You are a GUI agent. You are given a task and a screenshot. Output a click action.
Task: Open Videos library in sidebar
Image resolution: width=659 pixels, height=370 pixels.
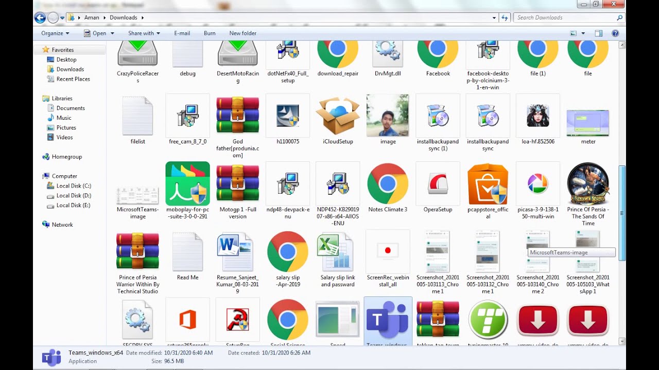[x=64, y=137]
